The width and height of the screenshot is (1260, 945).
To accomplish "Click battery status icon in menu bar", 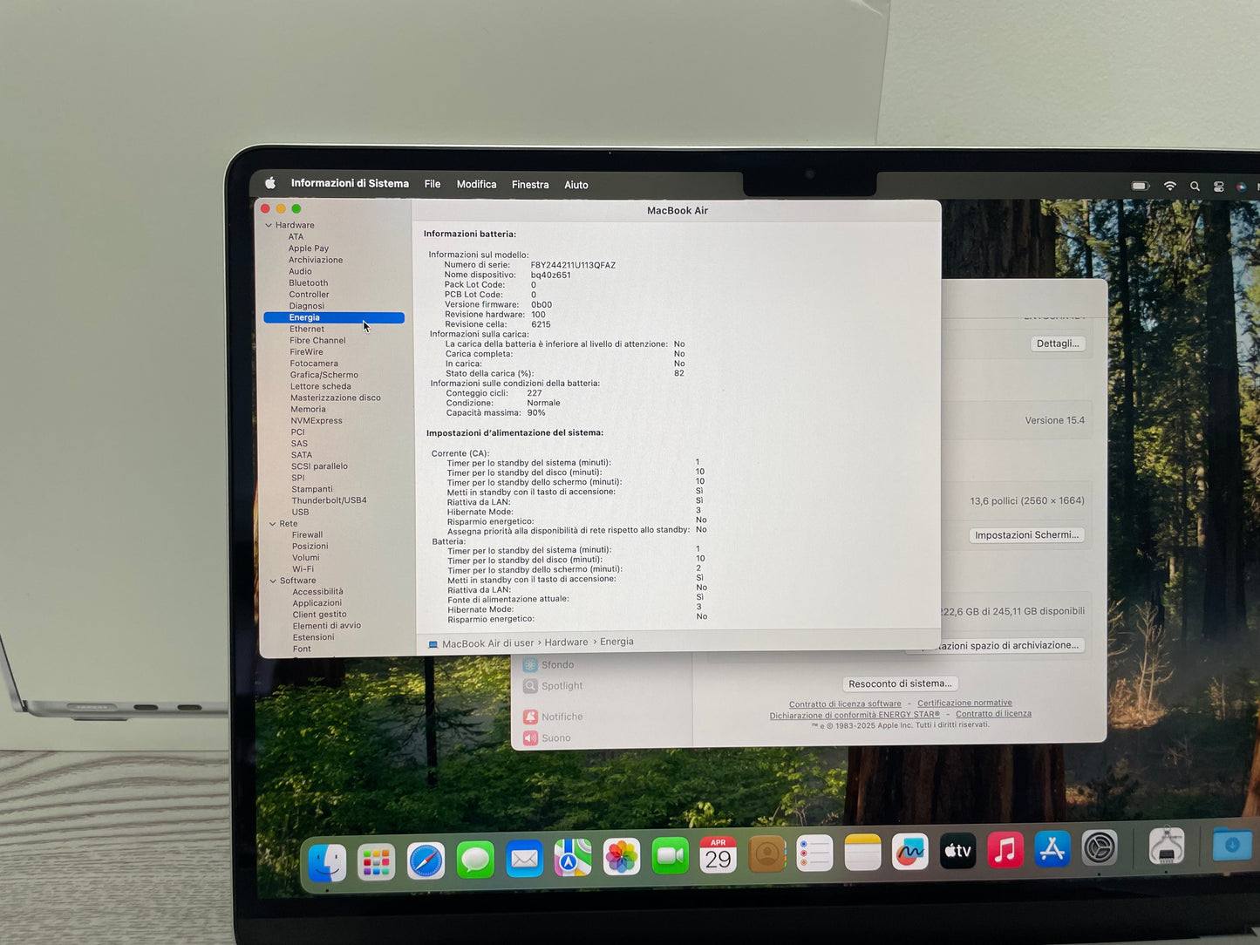I will 1140,186.
